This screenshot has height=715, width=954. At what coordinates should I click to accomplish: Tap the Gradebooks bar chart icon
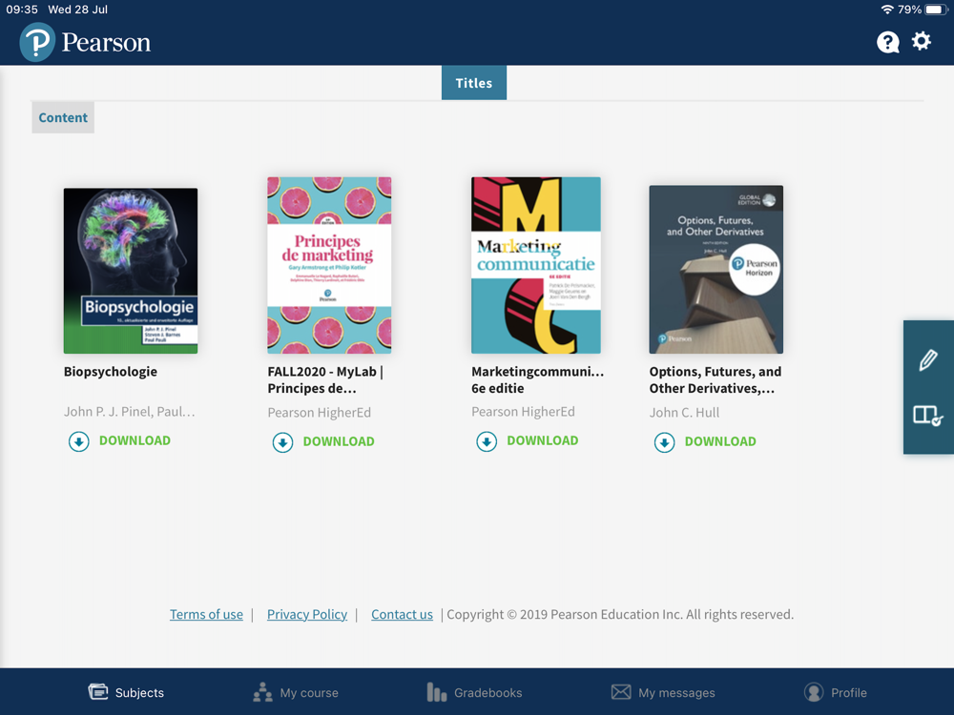(436, 692)
